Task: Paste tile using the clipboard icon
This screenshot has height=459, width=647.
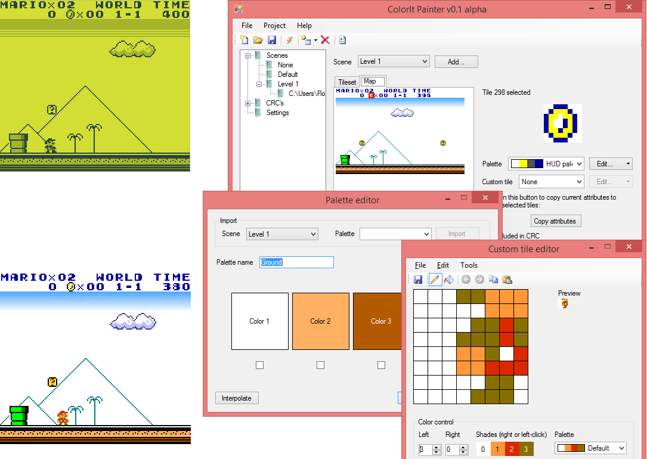Action: coord(507,280)
